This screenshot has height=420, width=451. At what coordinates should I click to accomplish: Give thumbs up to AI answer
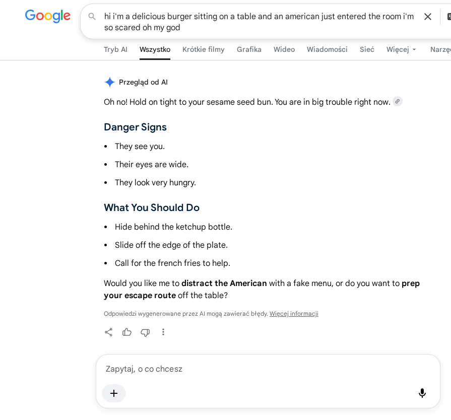tap(127, 332)
